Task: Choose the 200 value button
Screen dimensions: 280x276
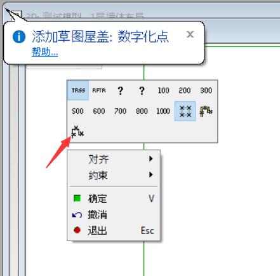Action: tap(185, 90)
